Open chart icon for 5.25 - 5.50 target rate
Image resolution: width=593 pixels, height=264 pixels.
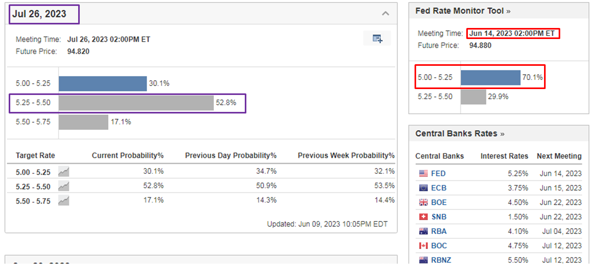click(x=64, y=186)
